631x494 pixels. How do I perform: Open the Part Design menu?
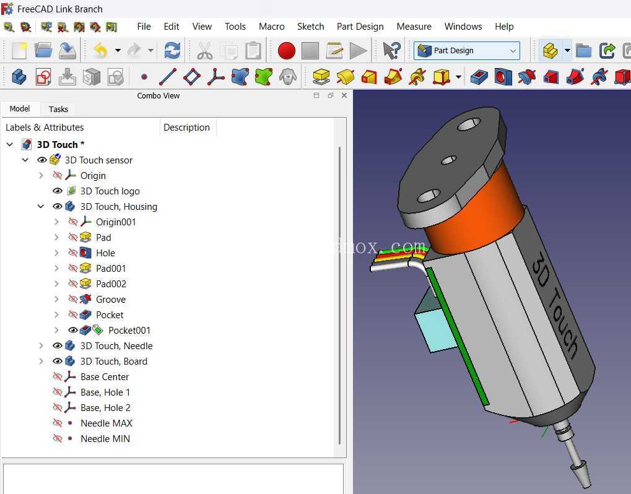(360, 27)
